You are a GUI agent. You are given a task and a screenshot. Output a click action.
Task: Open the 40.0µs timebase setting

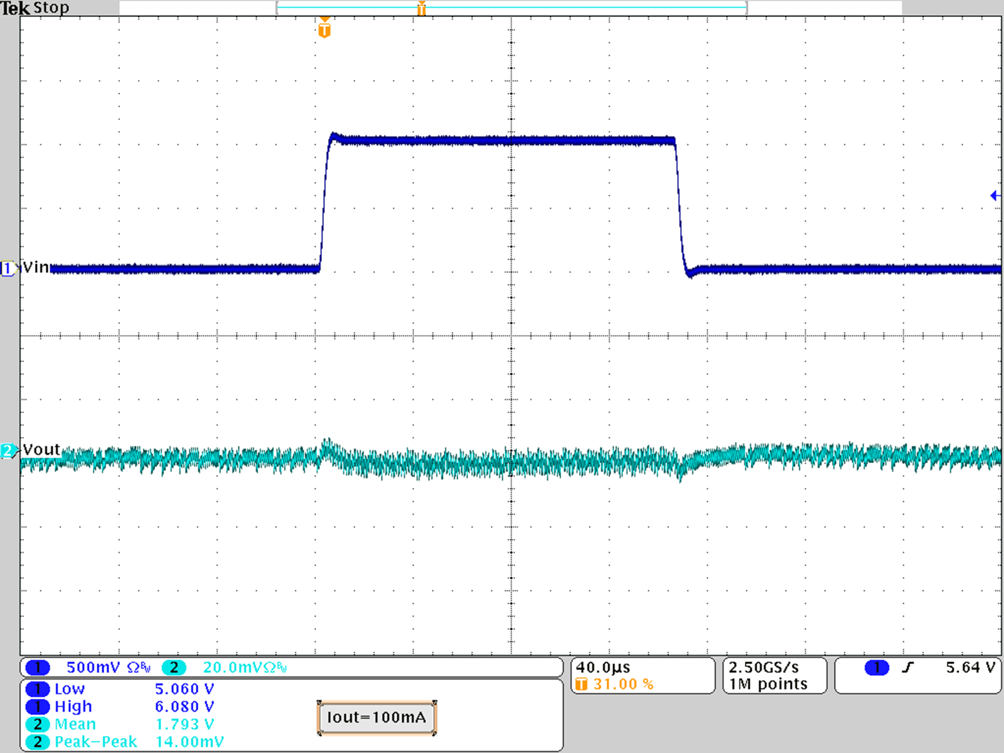604,668
